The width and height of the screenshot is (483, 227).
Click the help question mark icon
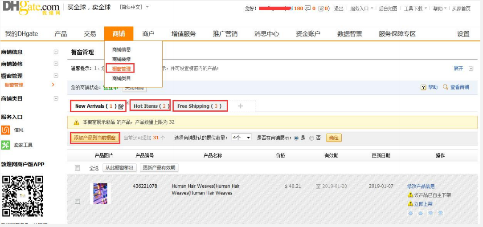point(424,87)
